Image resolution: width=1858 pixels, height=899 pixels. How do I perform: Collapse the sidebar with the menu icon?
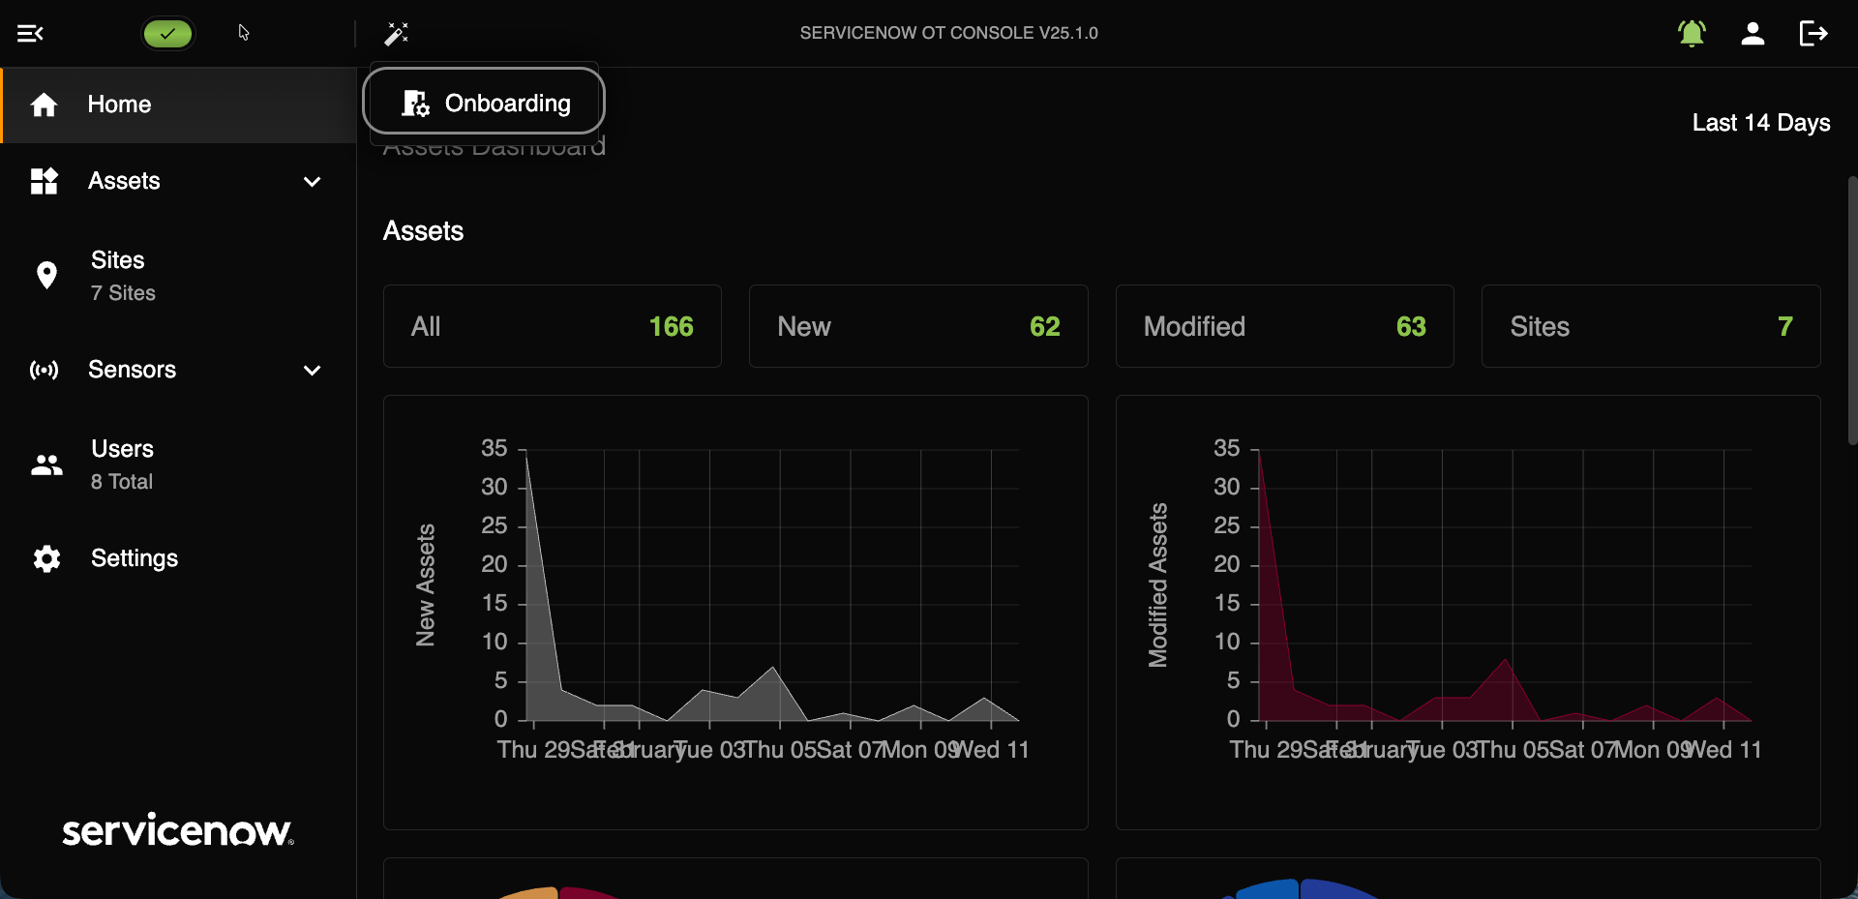point(30,34)
